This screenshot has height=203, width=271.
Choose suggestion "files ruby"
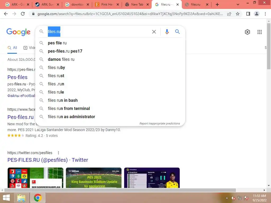(x=110, y=67)
